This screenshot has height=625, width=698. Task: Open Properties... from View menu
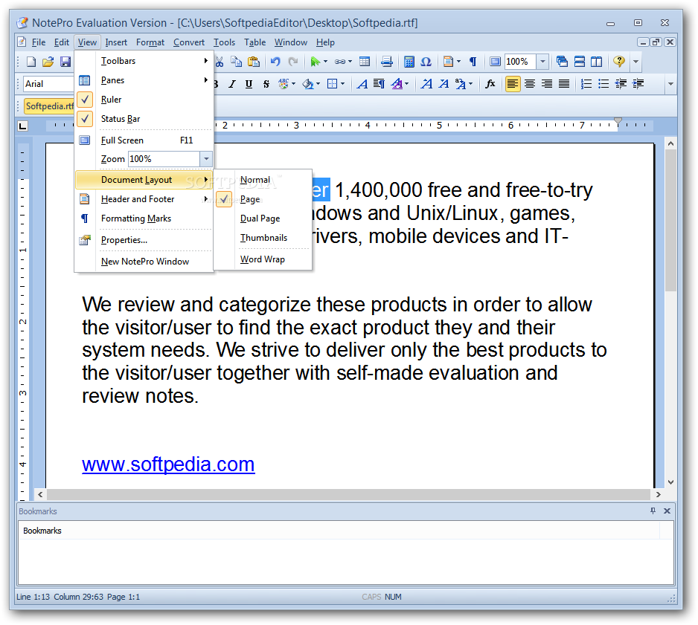(x=144, y=240)
